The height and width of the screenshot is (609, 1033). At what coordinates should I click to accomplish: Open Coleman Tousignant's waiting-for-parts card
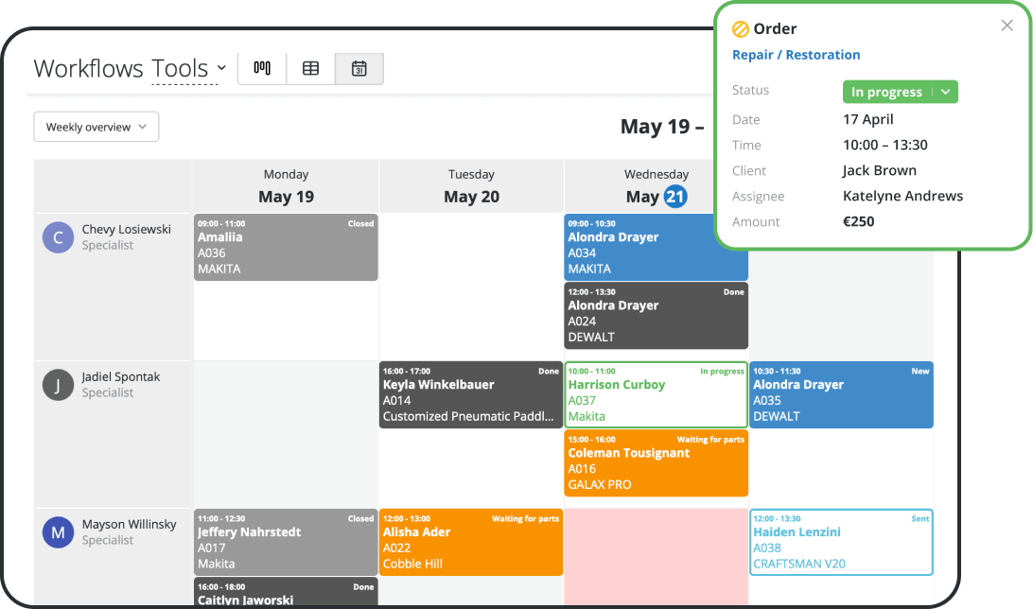coord(656,463)
